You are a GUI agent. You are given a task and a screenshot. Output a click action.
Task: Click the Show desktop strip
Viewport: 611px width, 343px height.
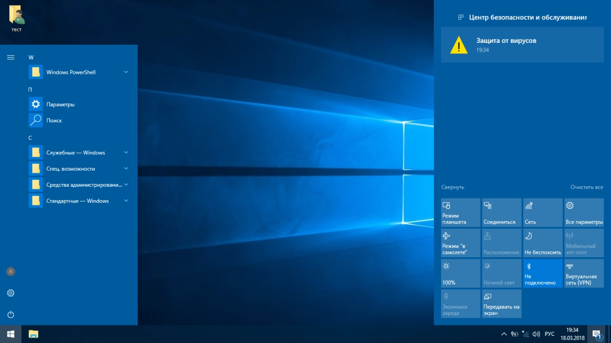tap(610, 334)
